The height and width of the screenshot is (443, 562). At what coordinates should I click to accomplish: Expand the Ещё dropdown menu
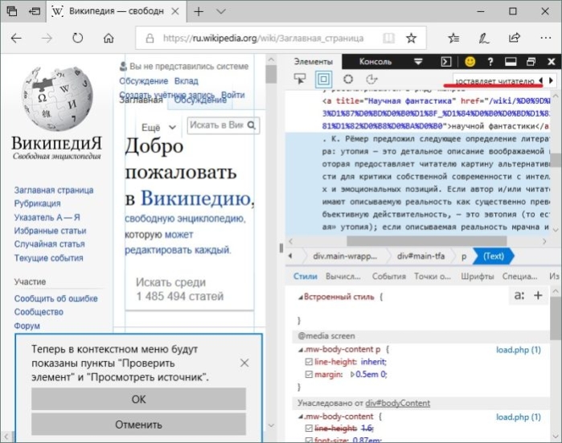[x=158, y=127]
